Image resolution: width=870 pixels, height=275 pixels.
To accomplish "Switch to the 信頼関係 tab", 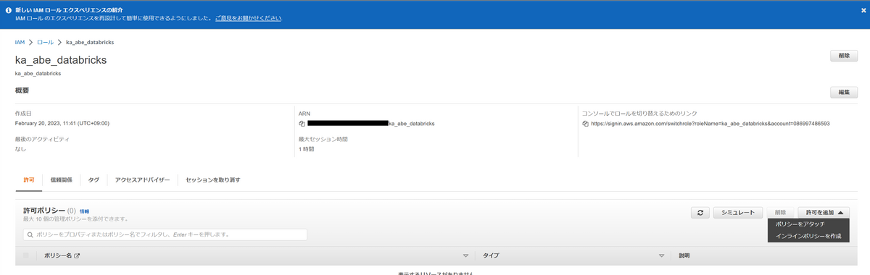I will 62,179.
